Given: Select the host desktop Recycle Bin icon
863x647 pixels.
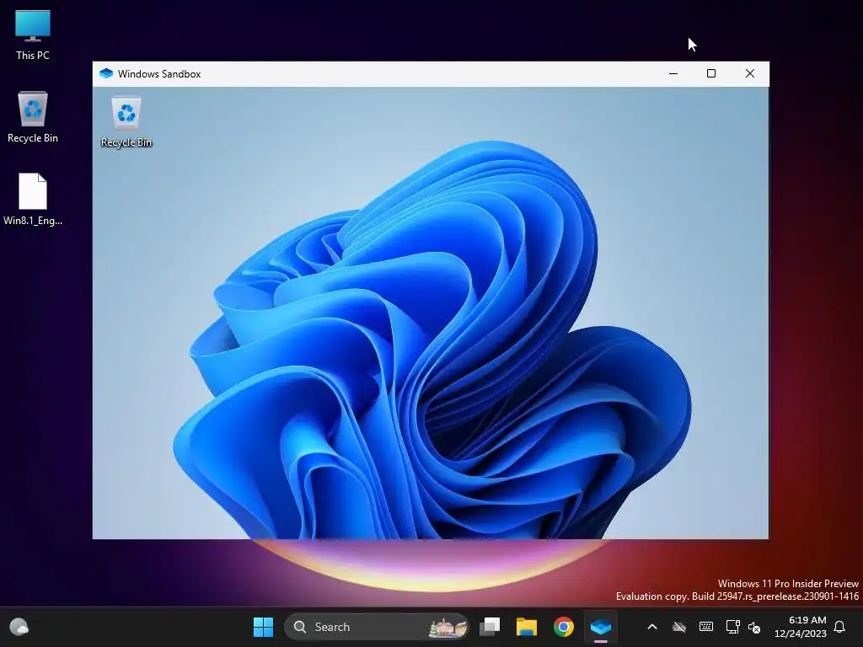Looking at the screenshot, I should click(x=33, y=117).
